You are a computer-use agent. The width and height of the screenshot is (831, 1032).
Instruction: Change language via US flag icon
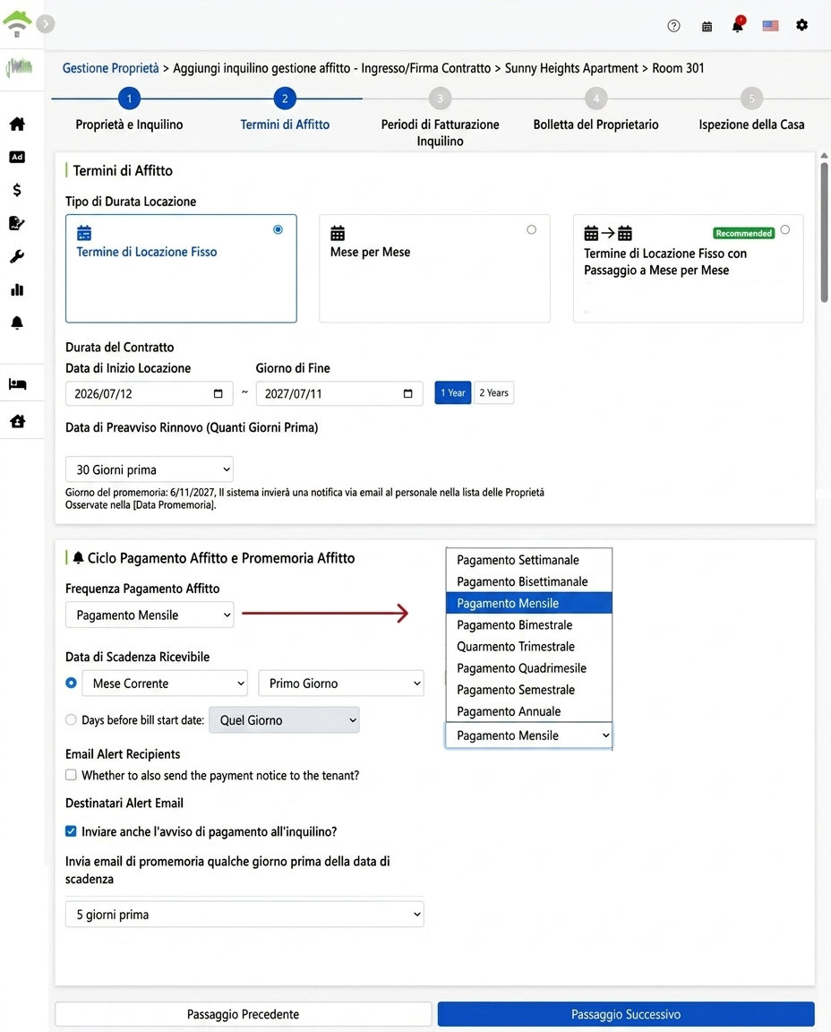770,26
